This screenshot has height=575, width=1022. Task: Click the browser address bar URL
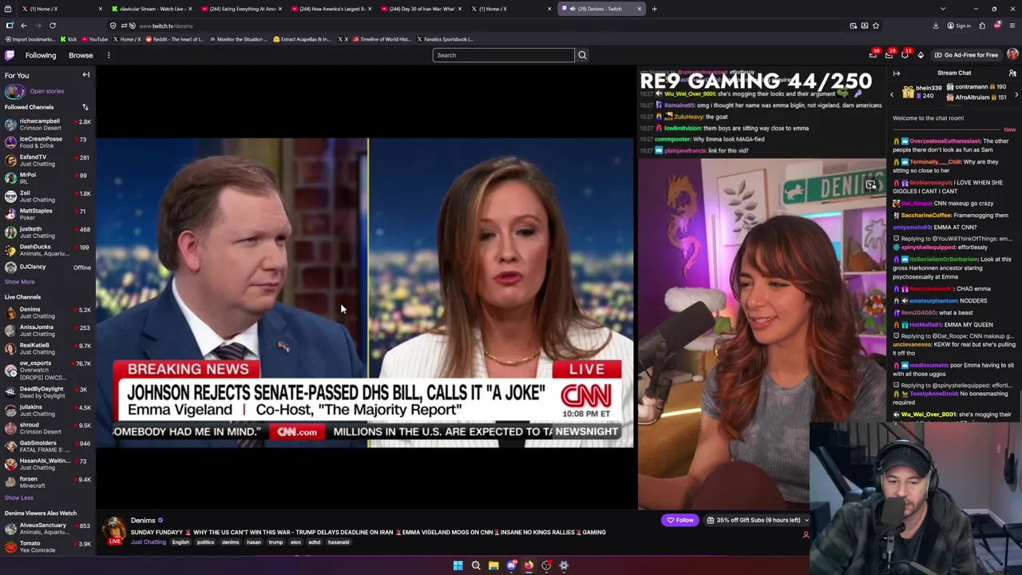(166, 26)
